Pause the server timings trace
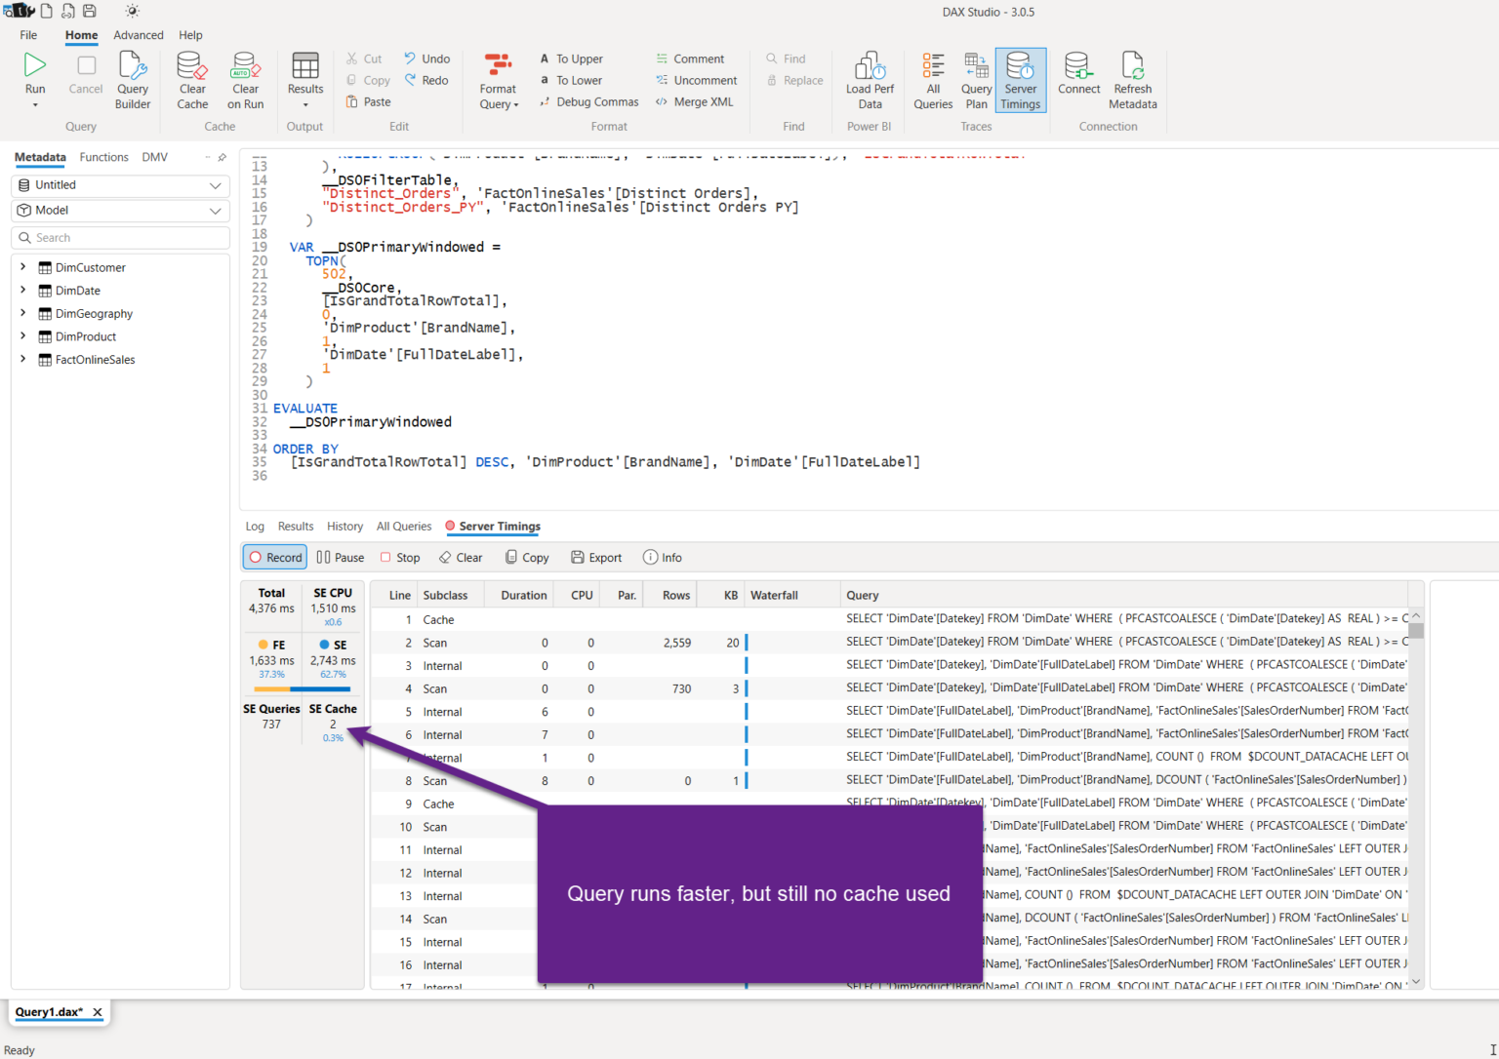This screenshot has width=1499, height=1059. tap(340, 557)
